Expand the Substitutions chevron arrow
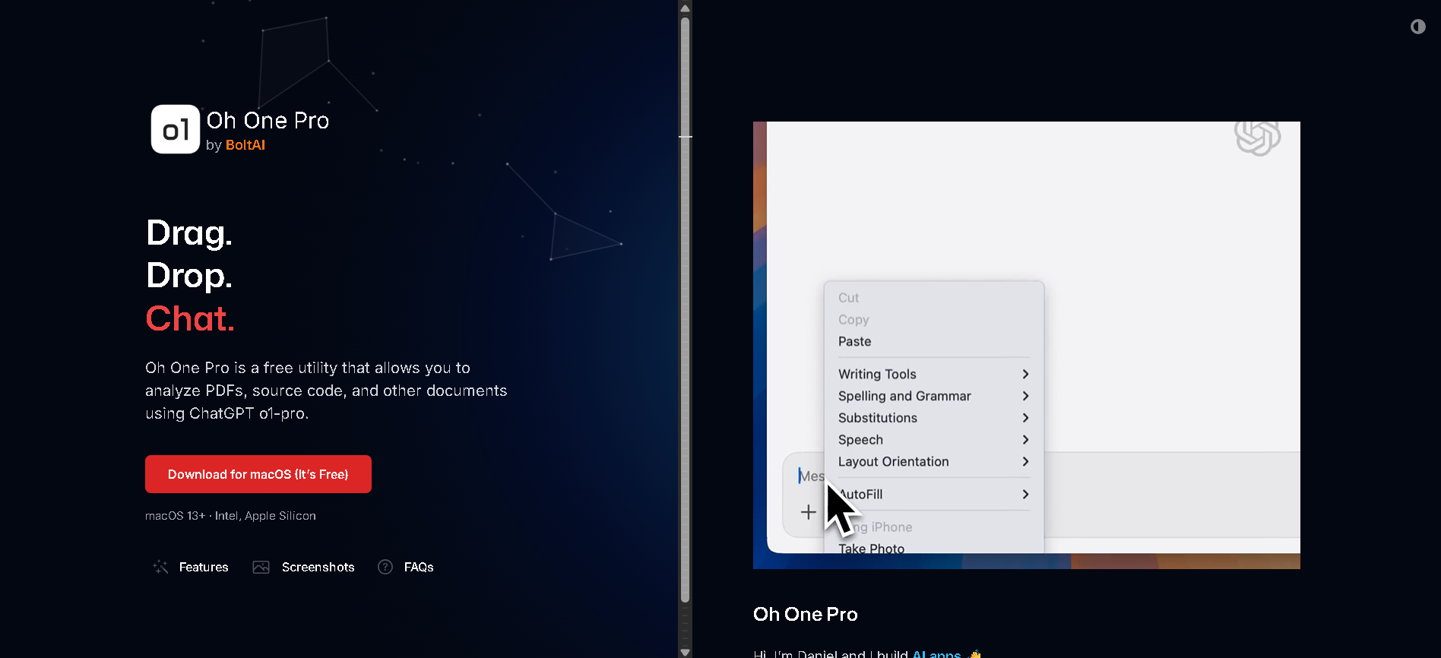This screenshot has width=1441, height=658. pyautogui.click(x=1025, y=418)
